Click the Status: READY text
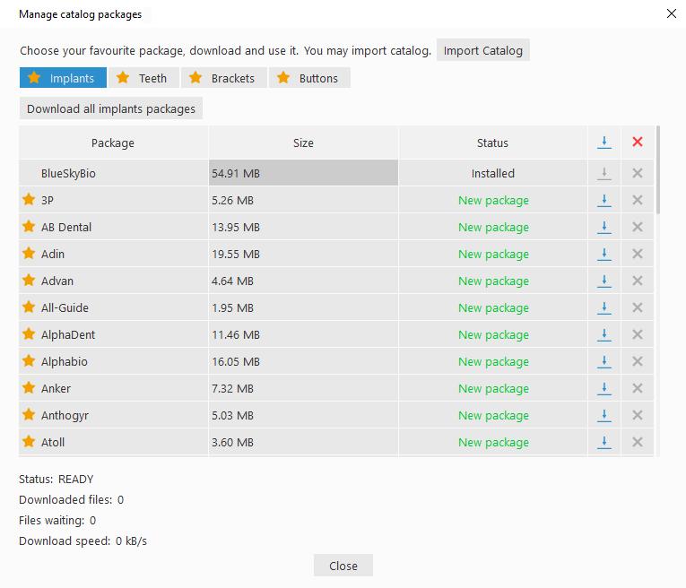 click(x=56, y=480)
